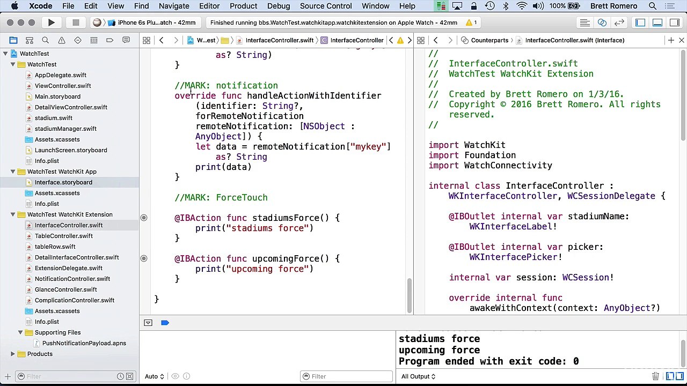The image size is (687, 386).
Task: Switch to the Assistant editor
Action: click(602, 23)
